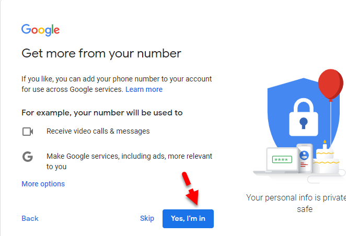Go Back to the previous step
The height and width of the screenshot is (236, 346).
point(30,218)
